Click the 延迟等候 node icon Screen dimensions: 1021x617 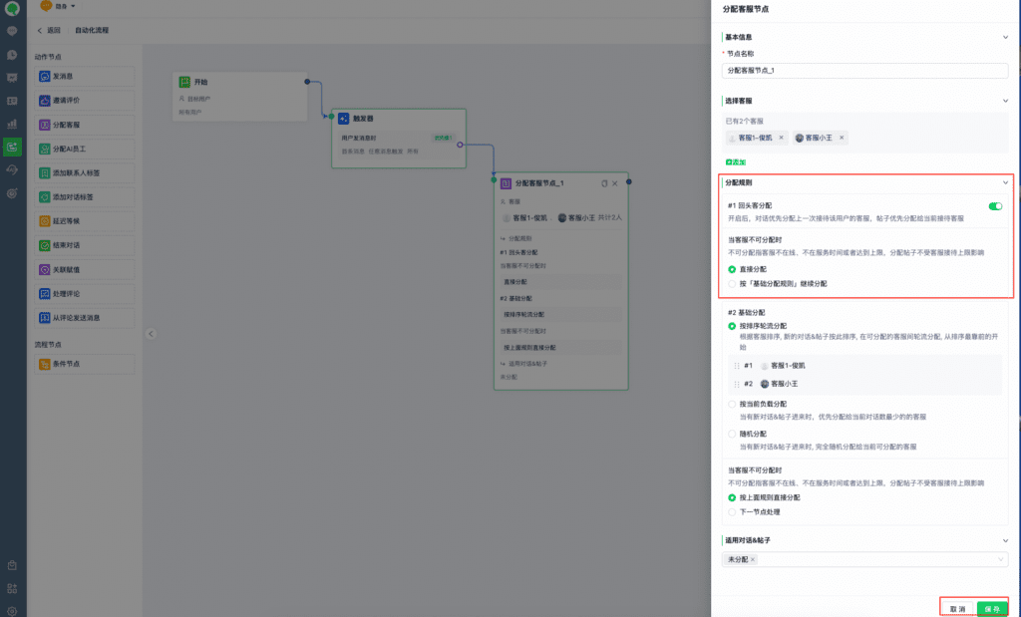click(x=45, y=221)
